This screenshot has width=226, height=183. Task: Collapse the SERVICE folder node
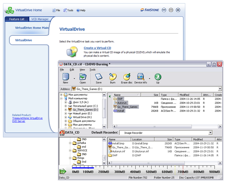pyautogui.click(x=70, y=151)
